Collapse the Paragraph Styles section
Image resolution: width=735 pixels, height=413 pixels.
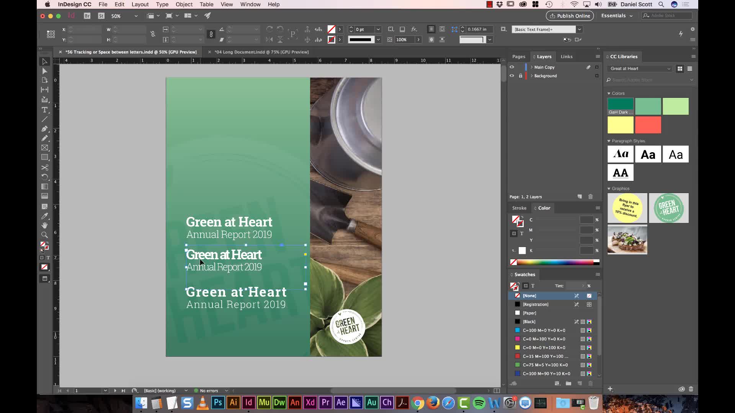(609, 141)
